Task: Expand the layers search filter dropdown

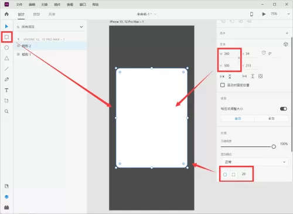Action: point(81,27)
